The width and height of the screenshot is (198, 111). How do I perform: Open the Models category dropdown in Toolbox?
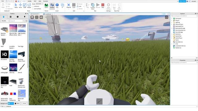point(5,21)
